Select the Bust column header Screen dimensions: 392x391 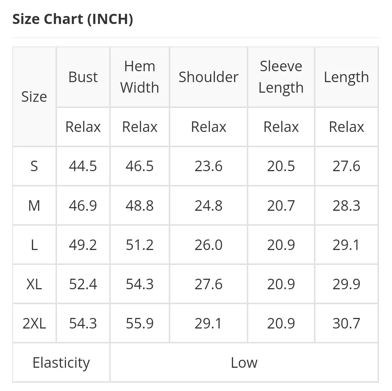tap(83, 77)
